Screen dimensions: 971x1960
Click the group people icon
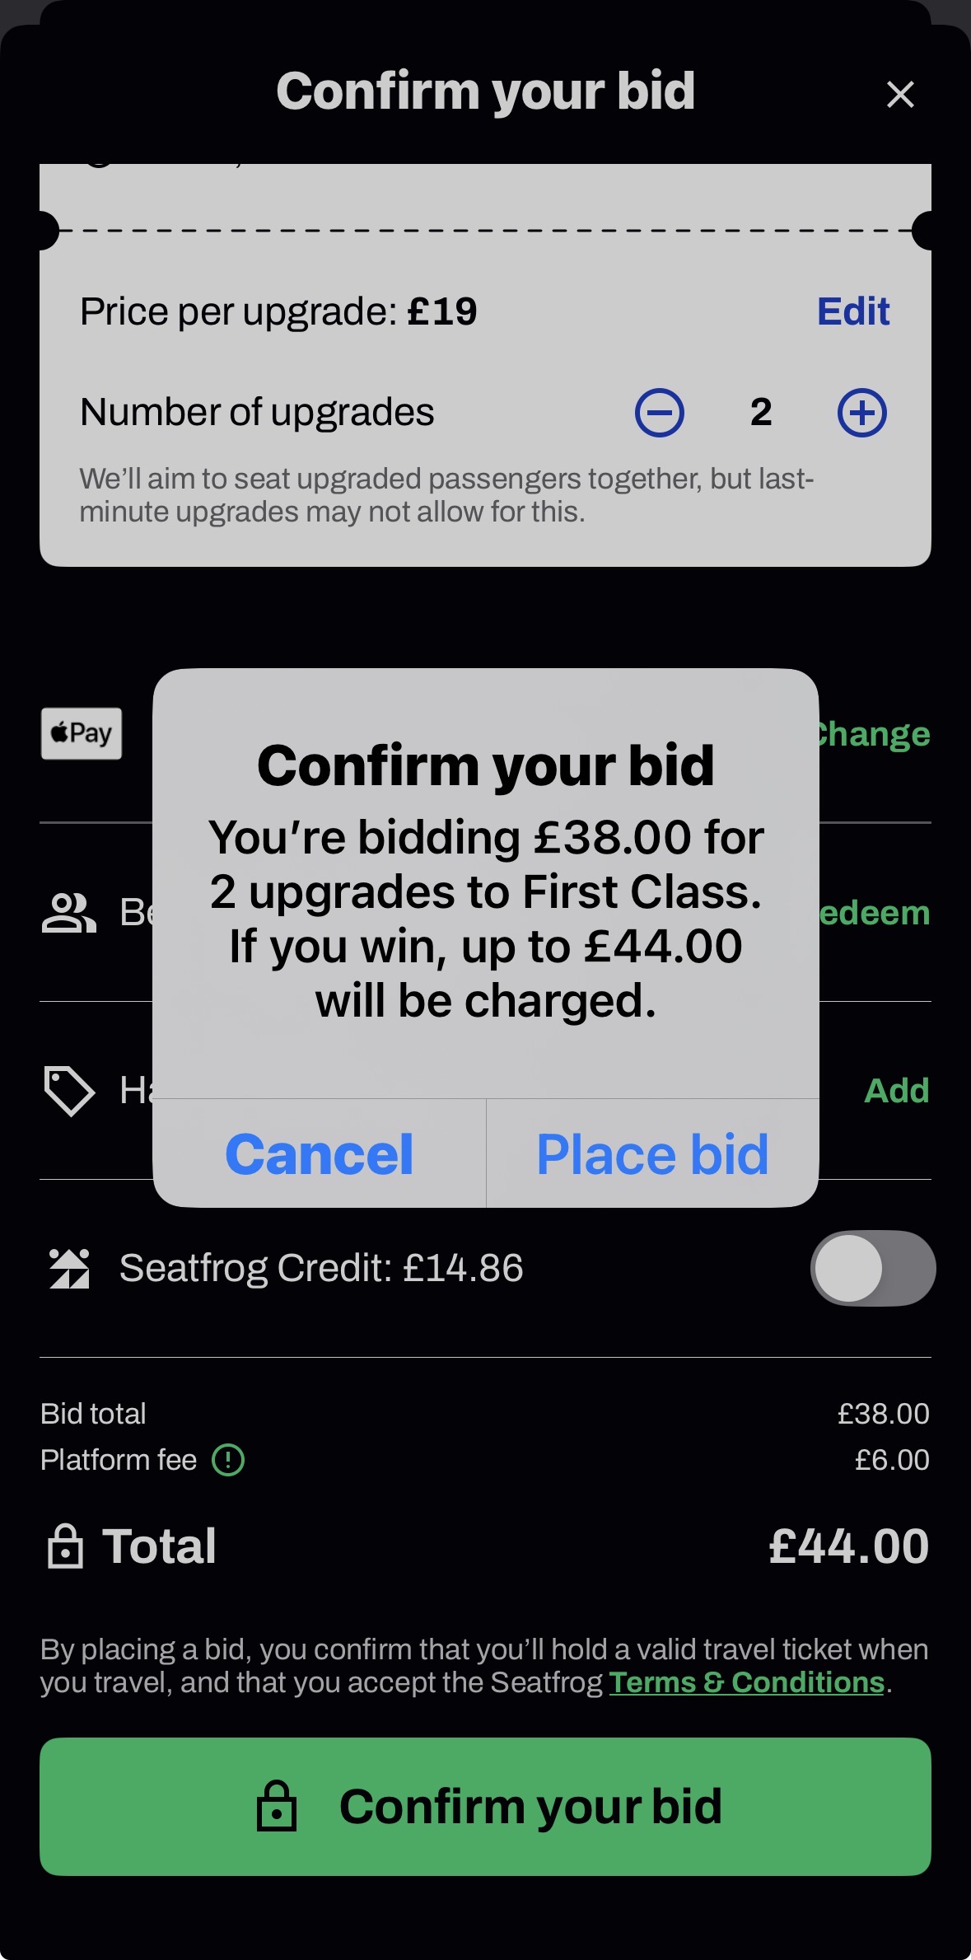click(69, 913)
